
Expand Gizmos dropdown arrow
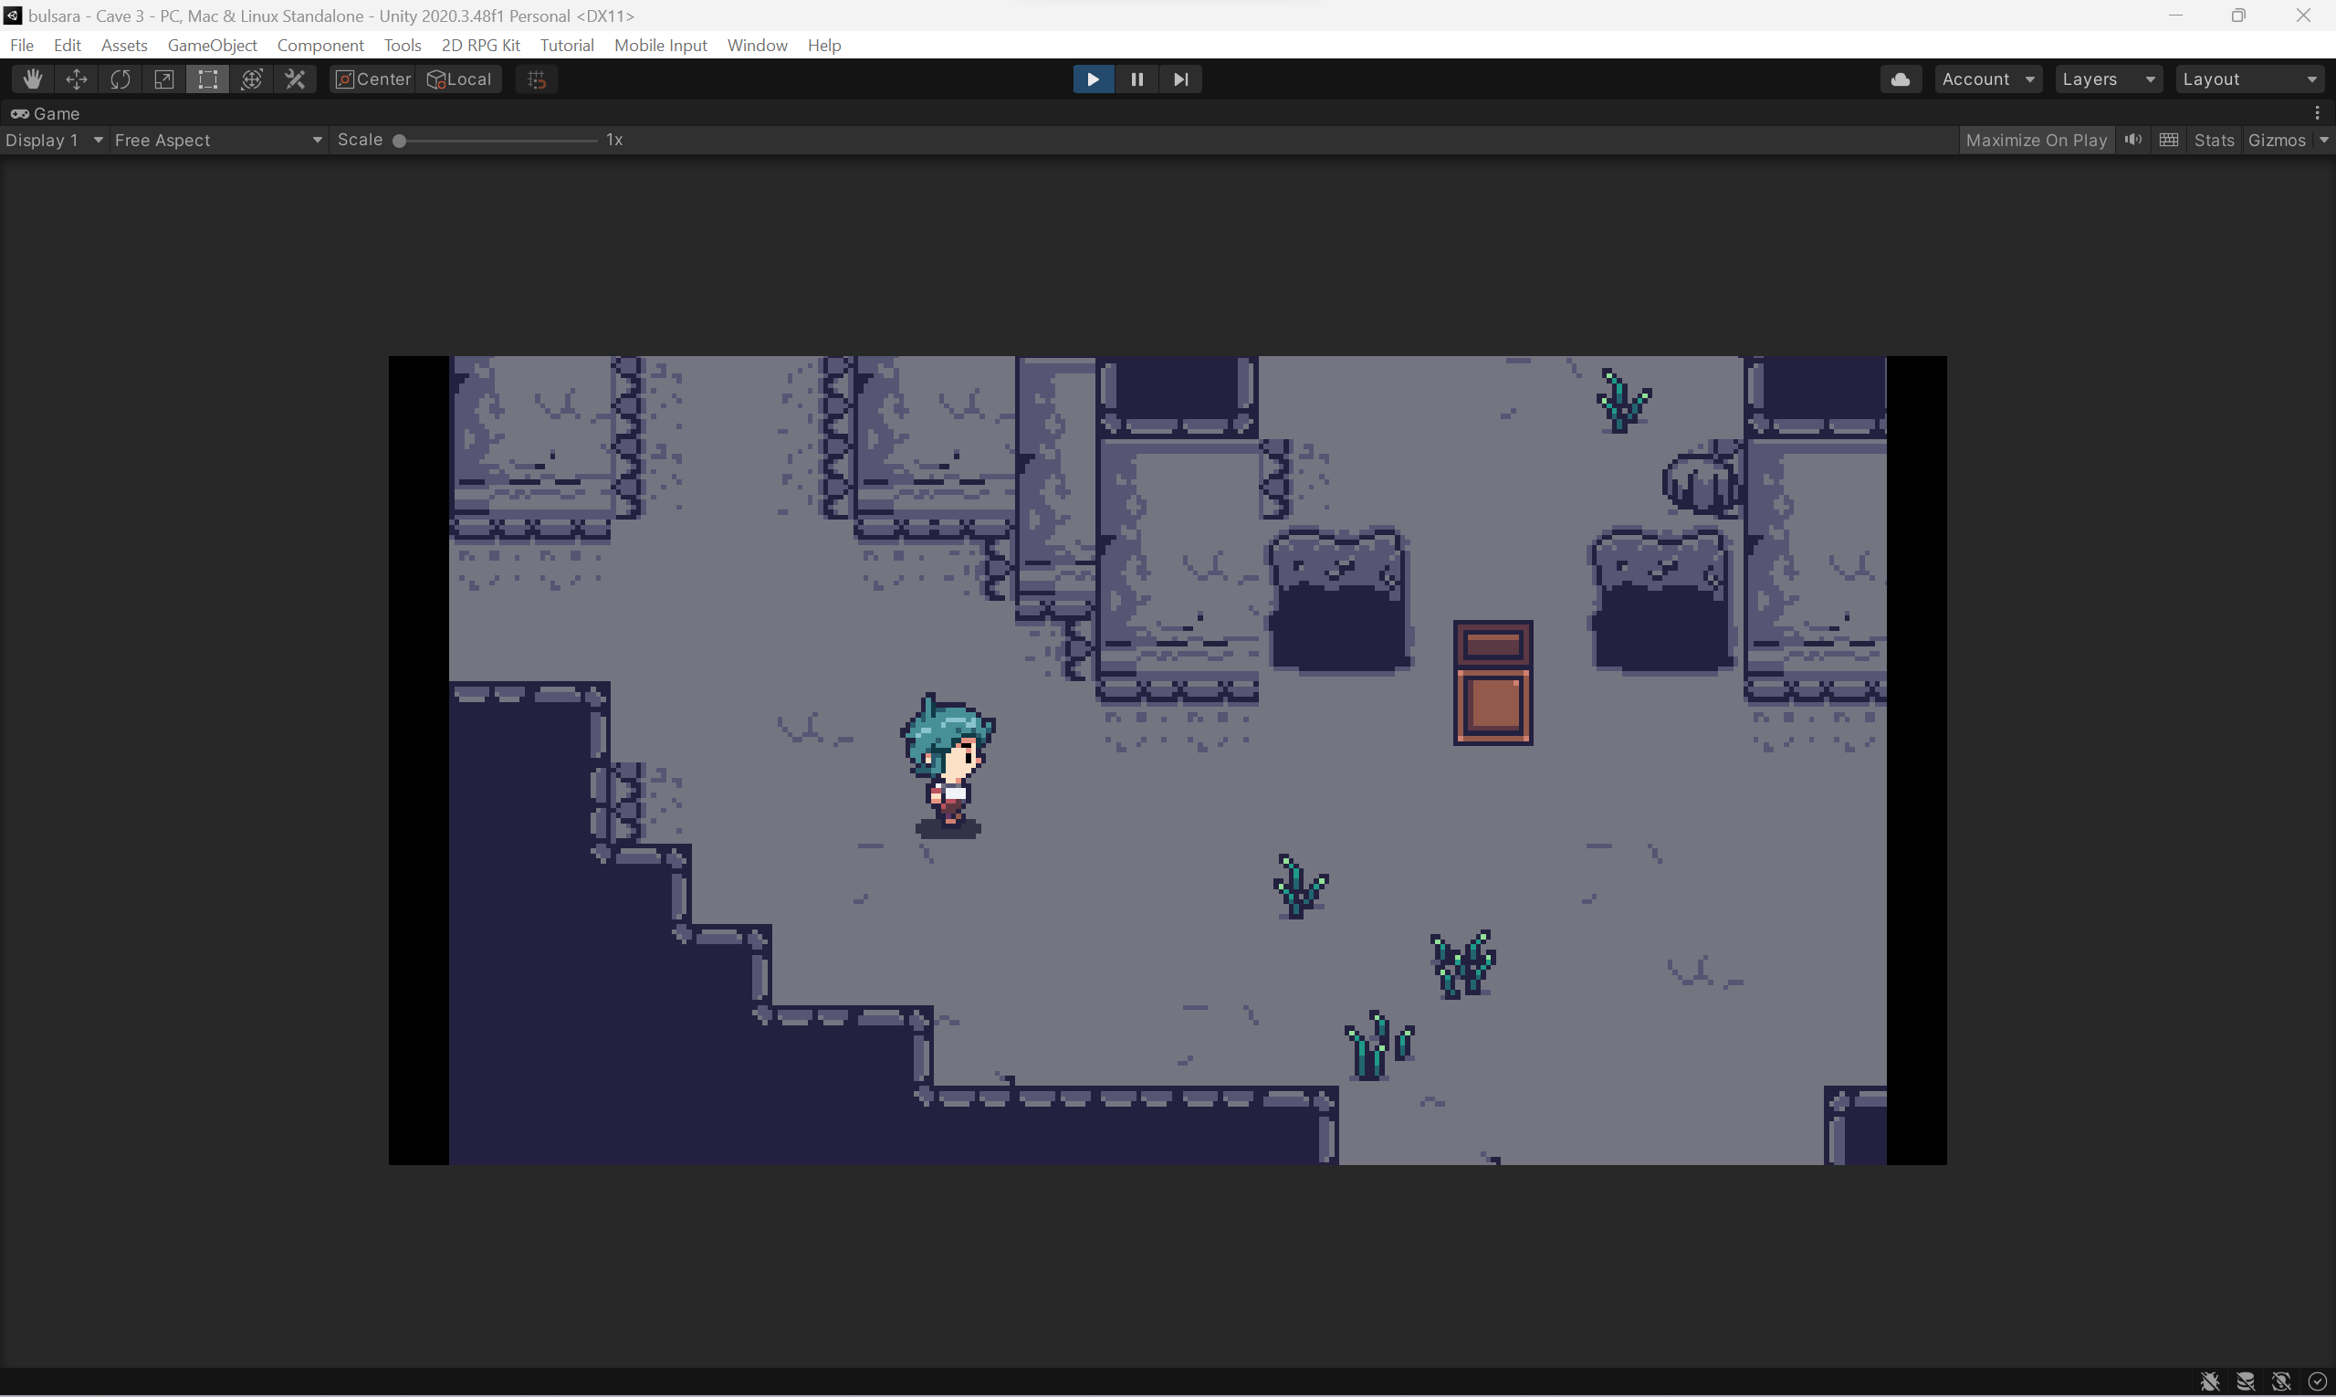tap(2324, 141)
